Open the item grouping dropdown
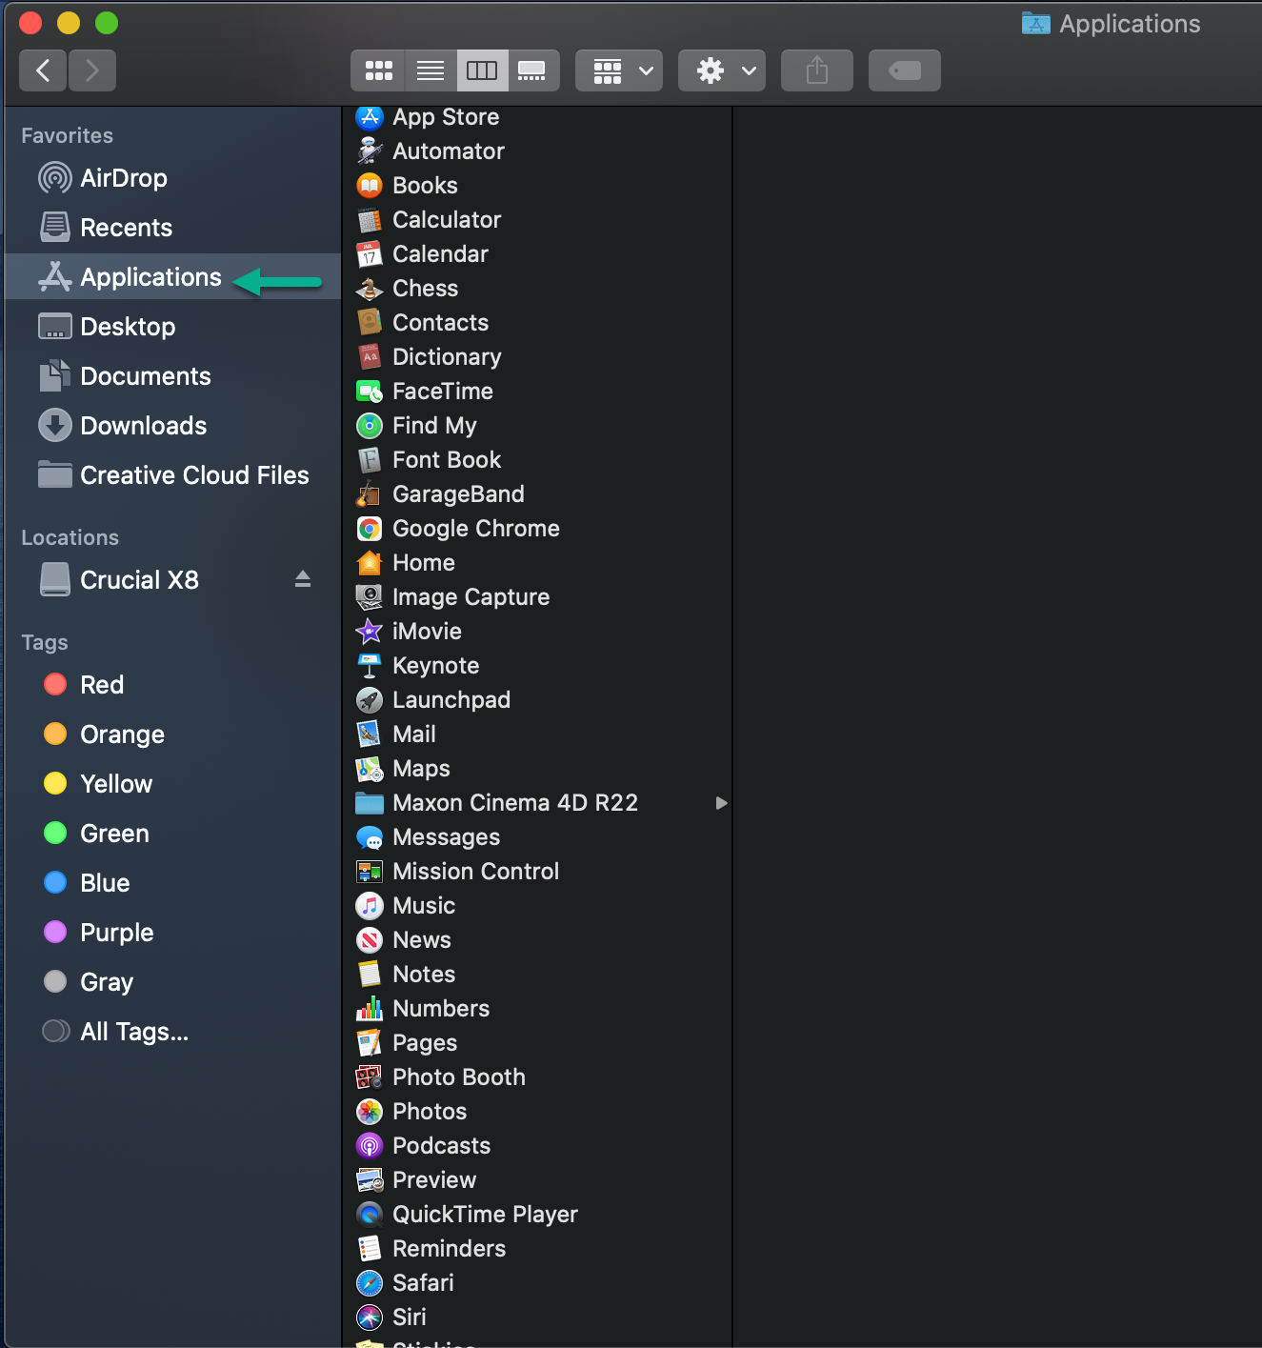The image size is (1262, 1348). pyautogui.click(x=618, y=70)
